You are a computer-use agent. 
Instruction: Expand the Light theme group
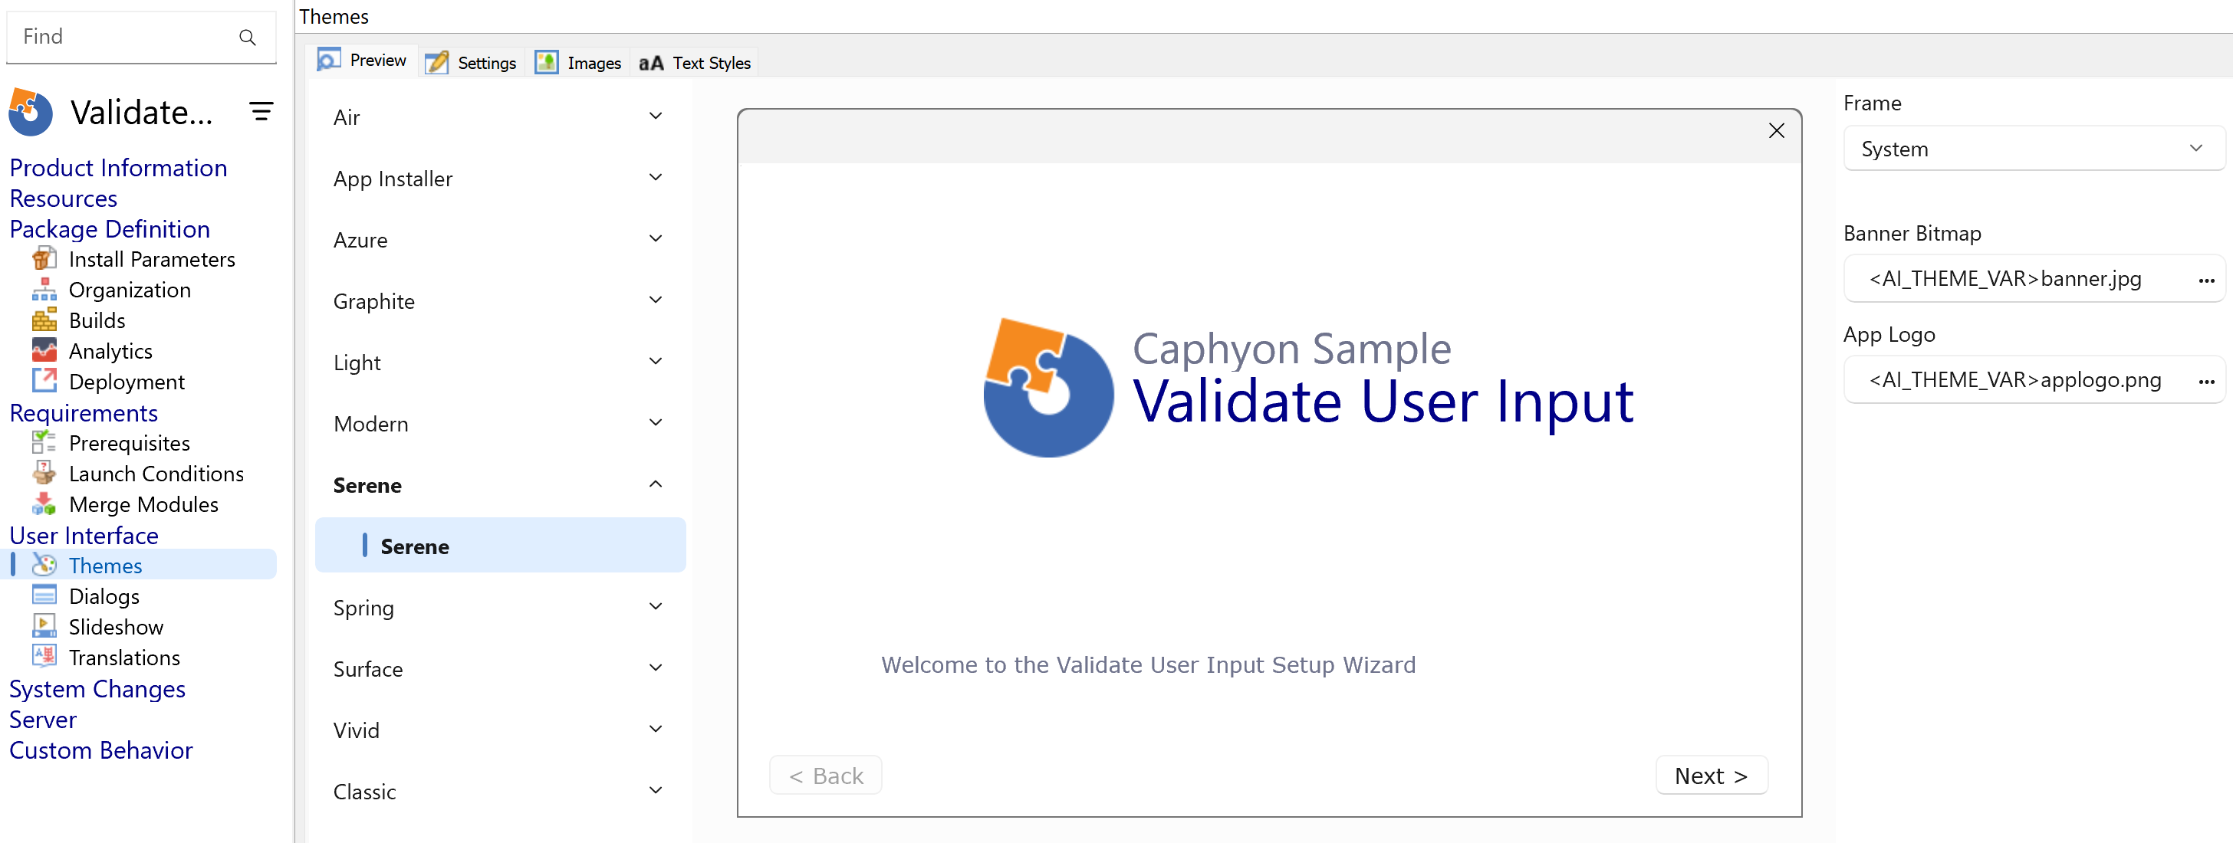(656, 361)
